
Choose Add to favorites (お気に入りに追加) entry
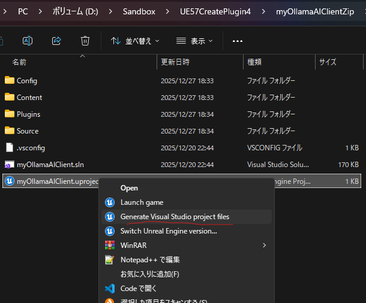[150, 274]
